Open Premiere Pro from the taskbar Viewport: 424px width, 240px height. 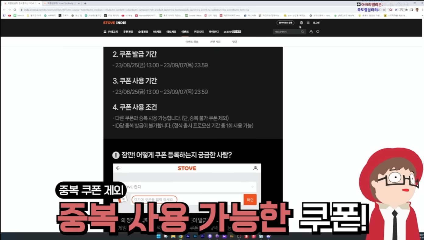pos(203,236)
